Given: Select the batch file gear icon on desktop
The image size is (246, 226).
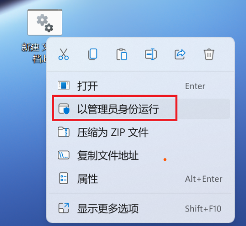Looking at the screenshot, I should [x=45, y=23].
